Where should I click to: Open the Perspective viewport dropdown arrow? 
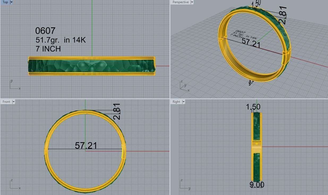(x=192, y=2)
